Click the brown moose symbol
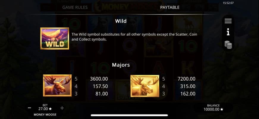259x119 pixels. point(57,85)
